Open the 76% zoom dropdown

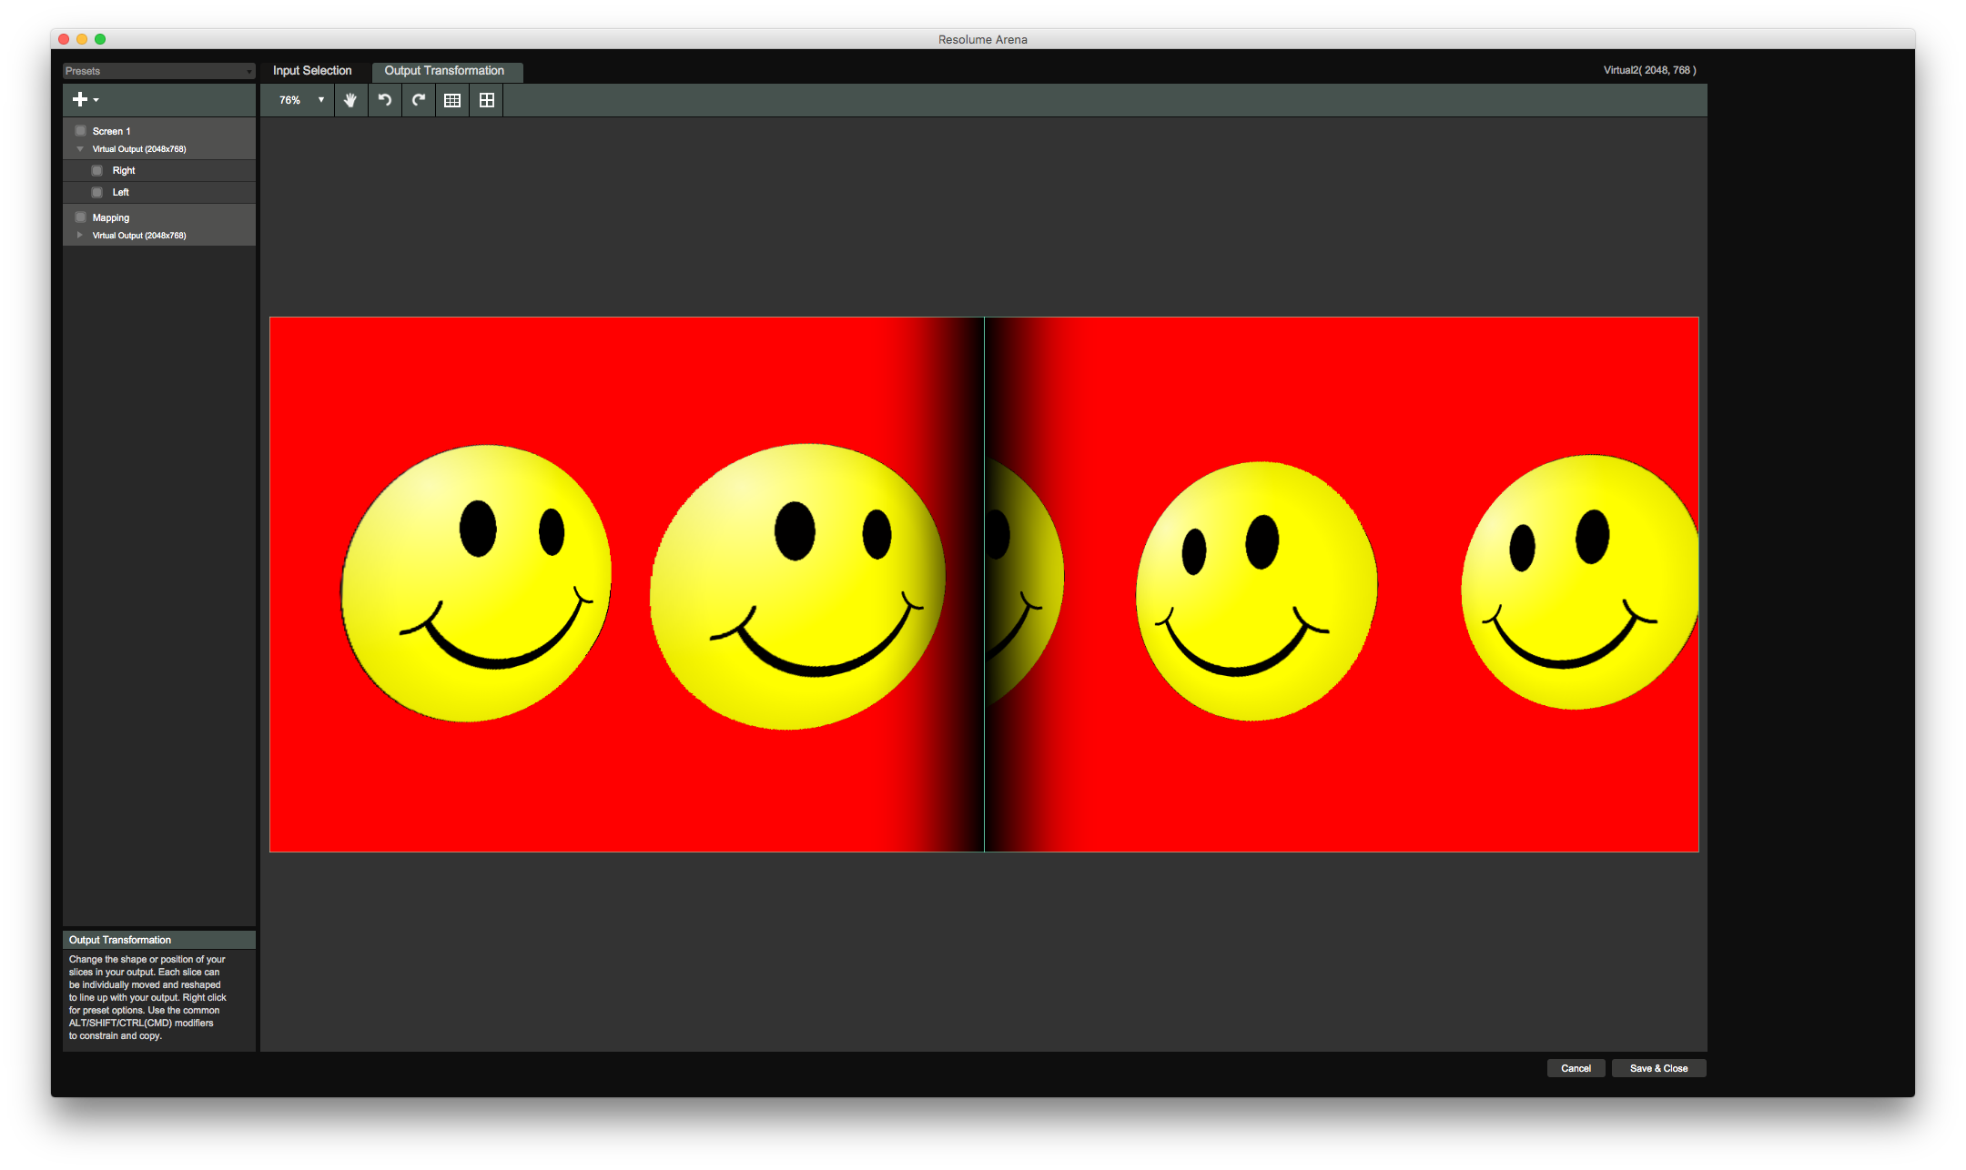[301, 100]
